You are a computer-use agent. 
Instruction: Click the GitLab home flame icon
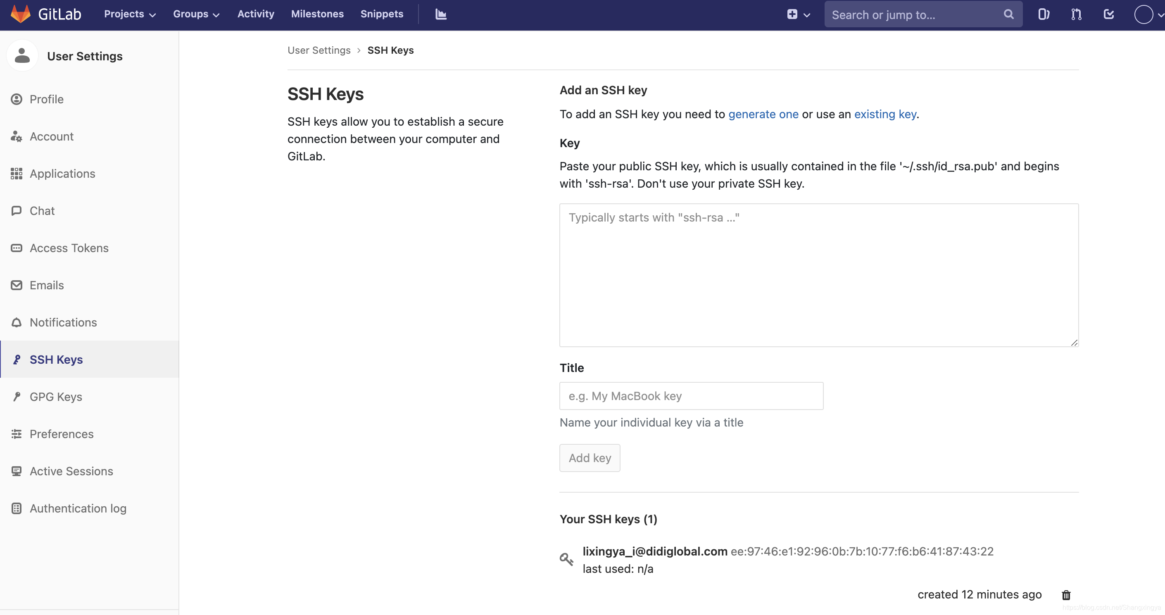coord(21,14)
